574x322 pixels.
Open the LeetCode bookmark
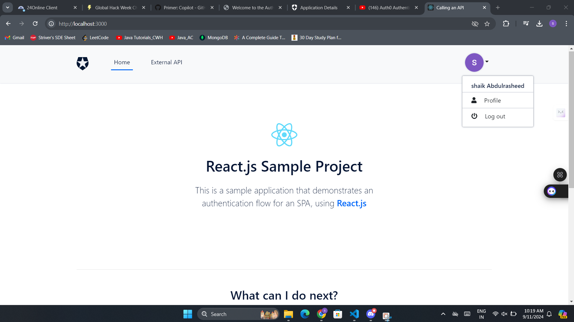(x=95, y=37)
